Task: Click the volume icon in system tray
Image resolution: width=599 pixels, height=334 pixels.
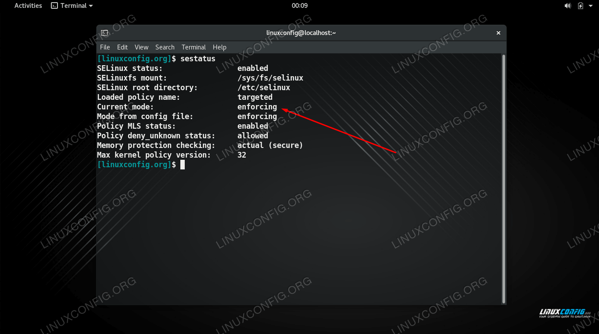Action: click(568, 6)
